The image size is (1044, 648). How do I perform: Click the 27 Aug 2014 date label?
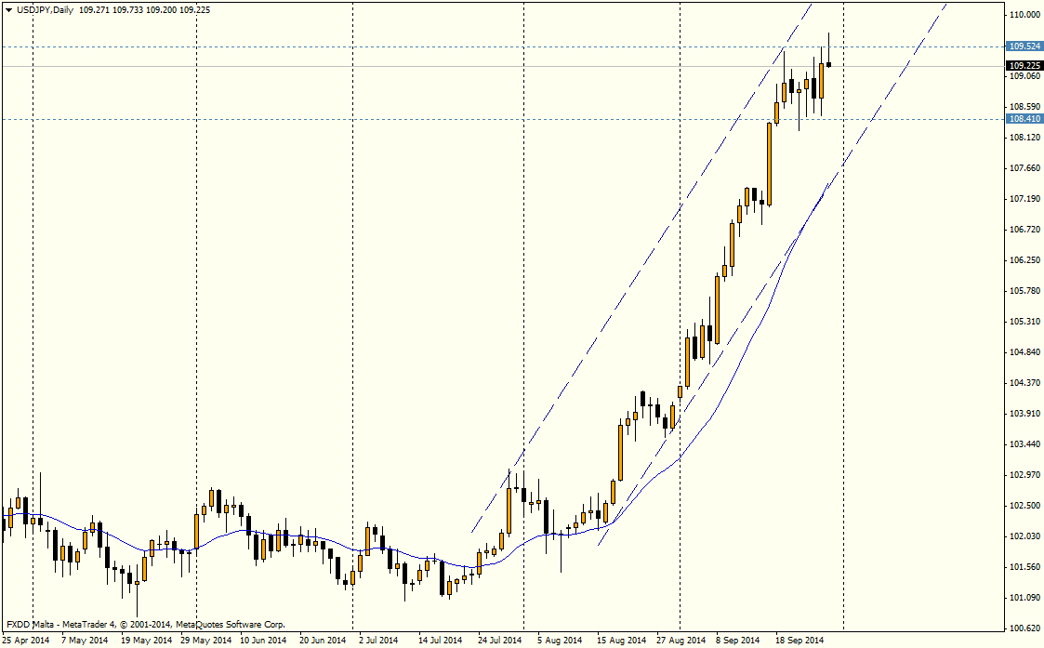(681, 641)
